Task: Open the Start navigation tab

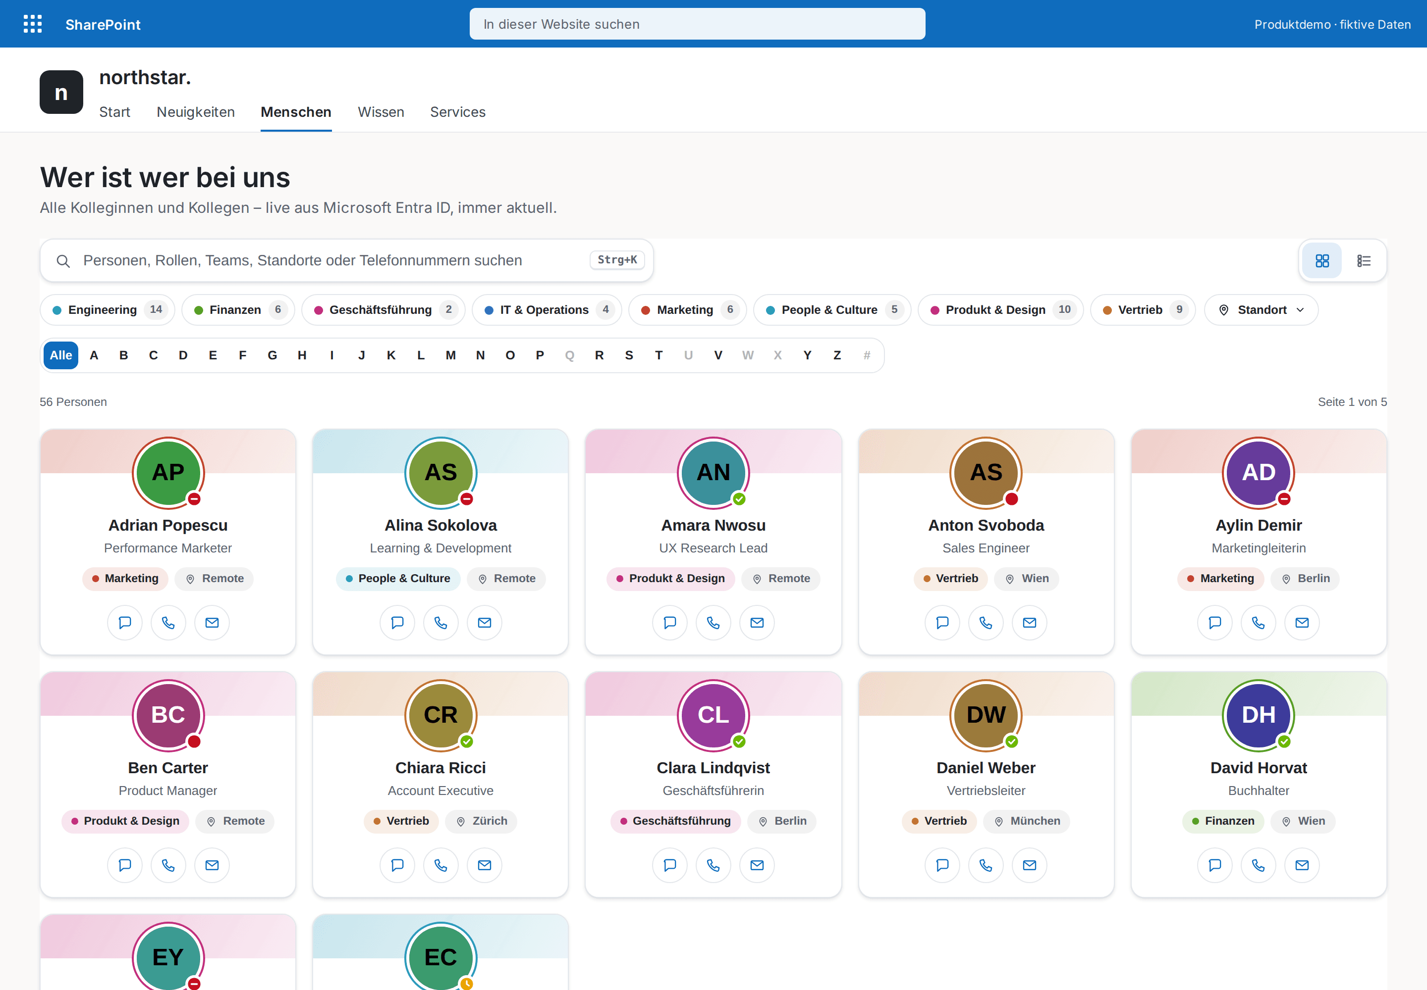Action: 115,112
